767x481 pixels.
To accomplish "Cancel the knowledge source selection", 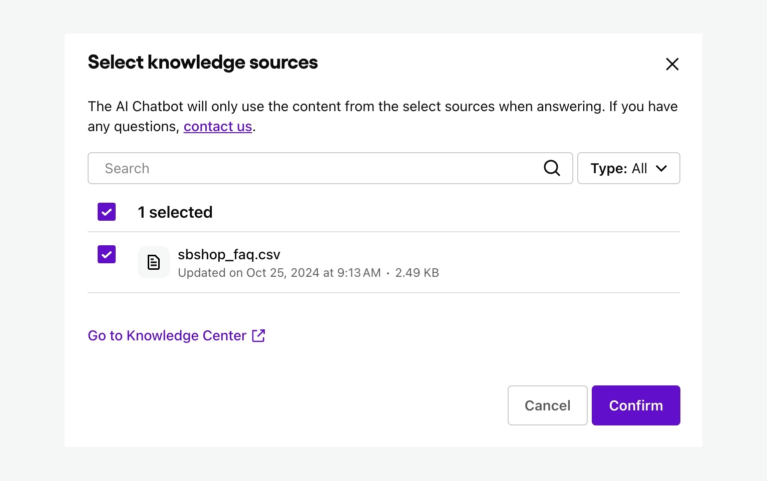I will click(547, 405).
